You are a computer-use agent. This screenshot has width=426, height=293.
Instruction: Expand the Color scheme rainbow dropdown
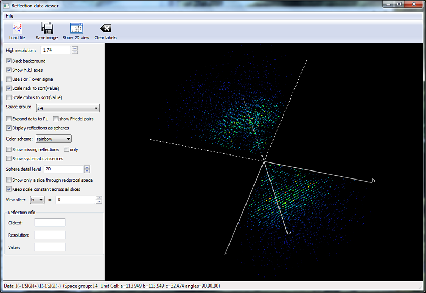pos(53,139)
